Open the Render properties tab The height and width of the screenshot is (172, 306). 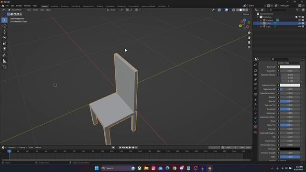tap(255, 71)
